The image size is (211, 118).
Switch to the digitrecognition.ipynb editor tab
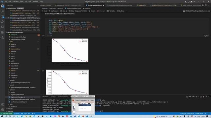coord(95,5)
